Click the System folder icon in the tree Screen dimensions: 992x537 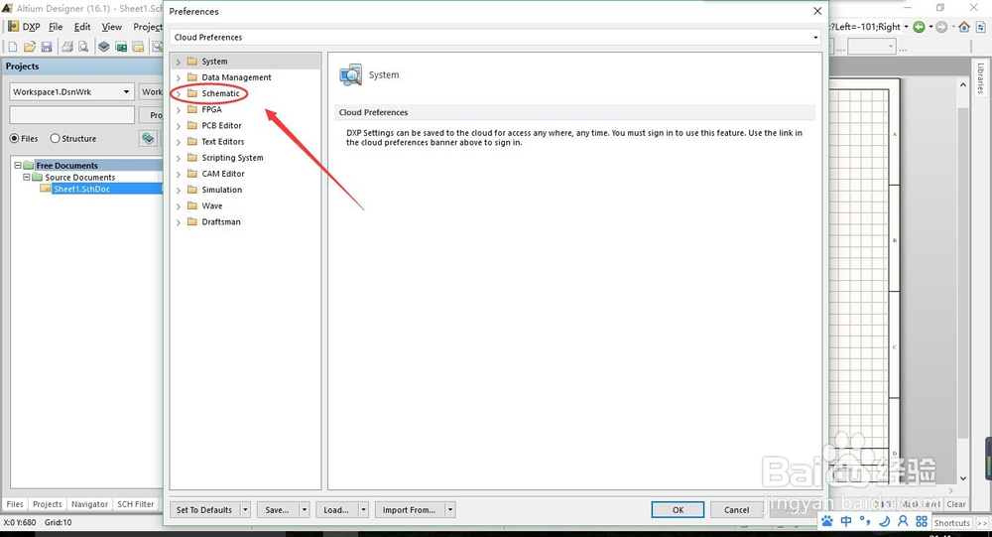tap(192, 62)
